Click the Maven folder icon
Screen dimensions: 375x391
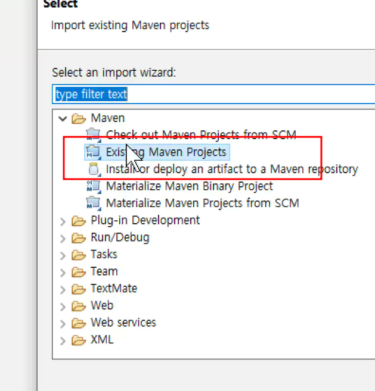[x=79, y=118]
